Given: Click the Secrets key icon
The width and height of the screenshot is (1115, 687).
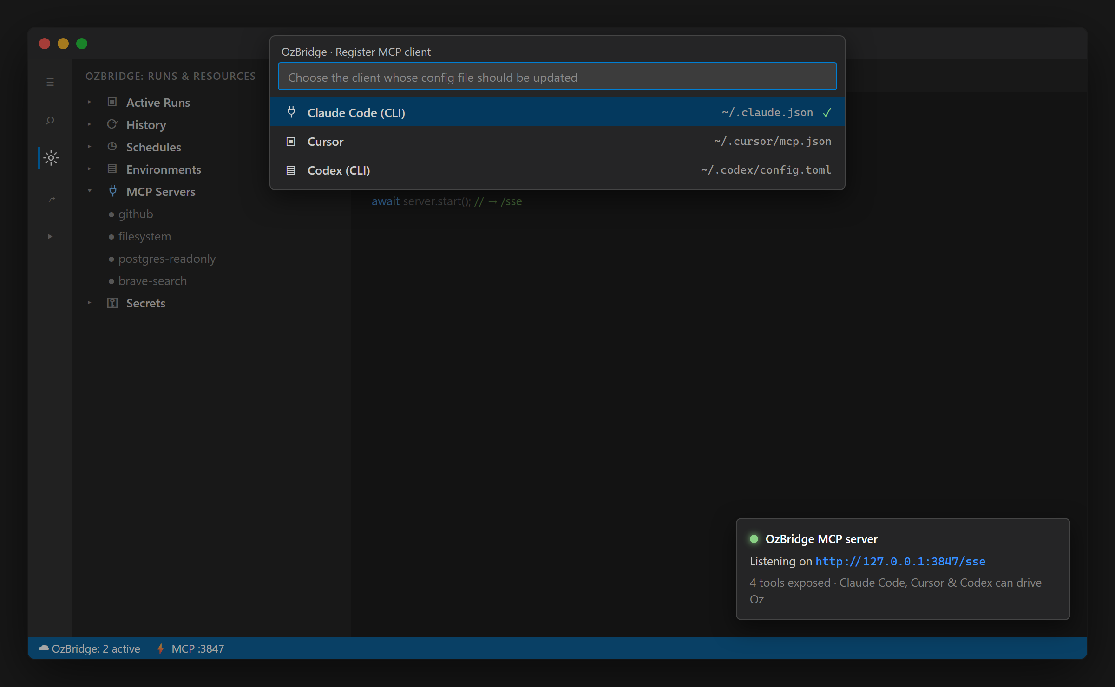Looking at the screenshot, I should point(112,303).
